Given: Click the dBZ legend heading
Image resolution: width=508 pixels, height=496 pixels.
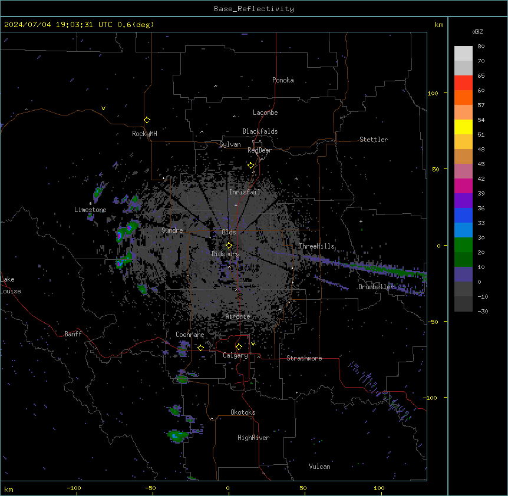Looking at the screenshot, I should pyautogui.click(x=477, y=31).
